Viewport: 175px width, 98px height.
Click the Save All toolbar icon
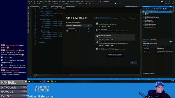pyautogui.click(x=41, y=4)
